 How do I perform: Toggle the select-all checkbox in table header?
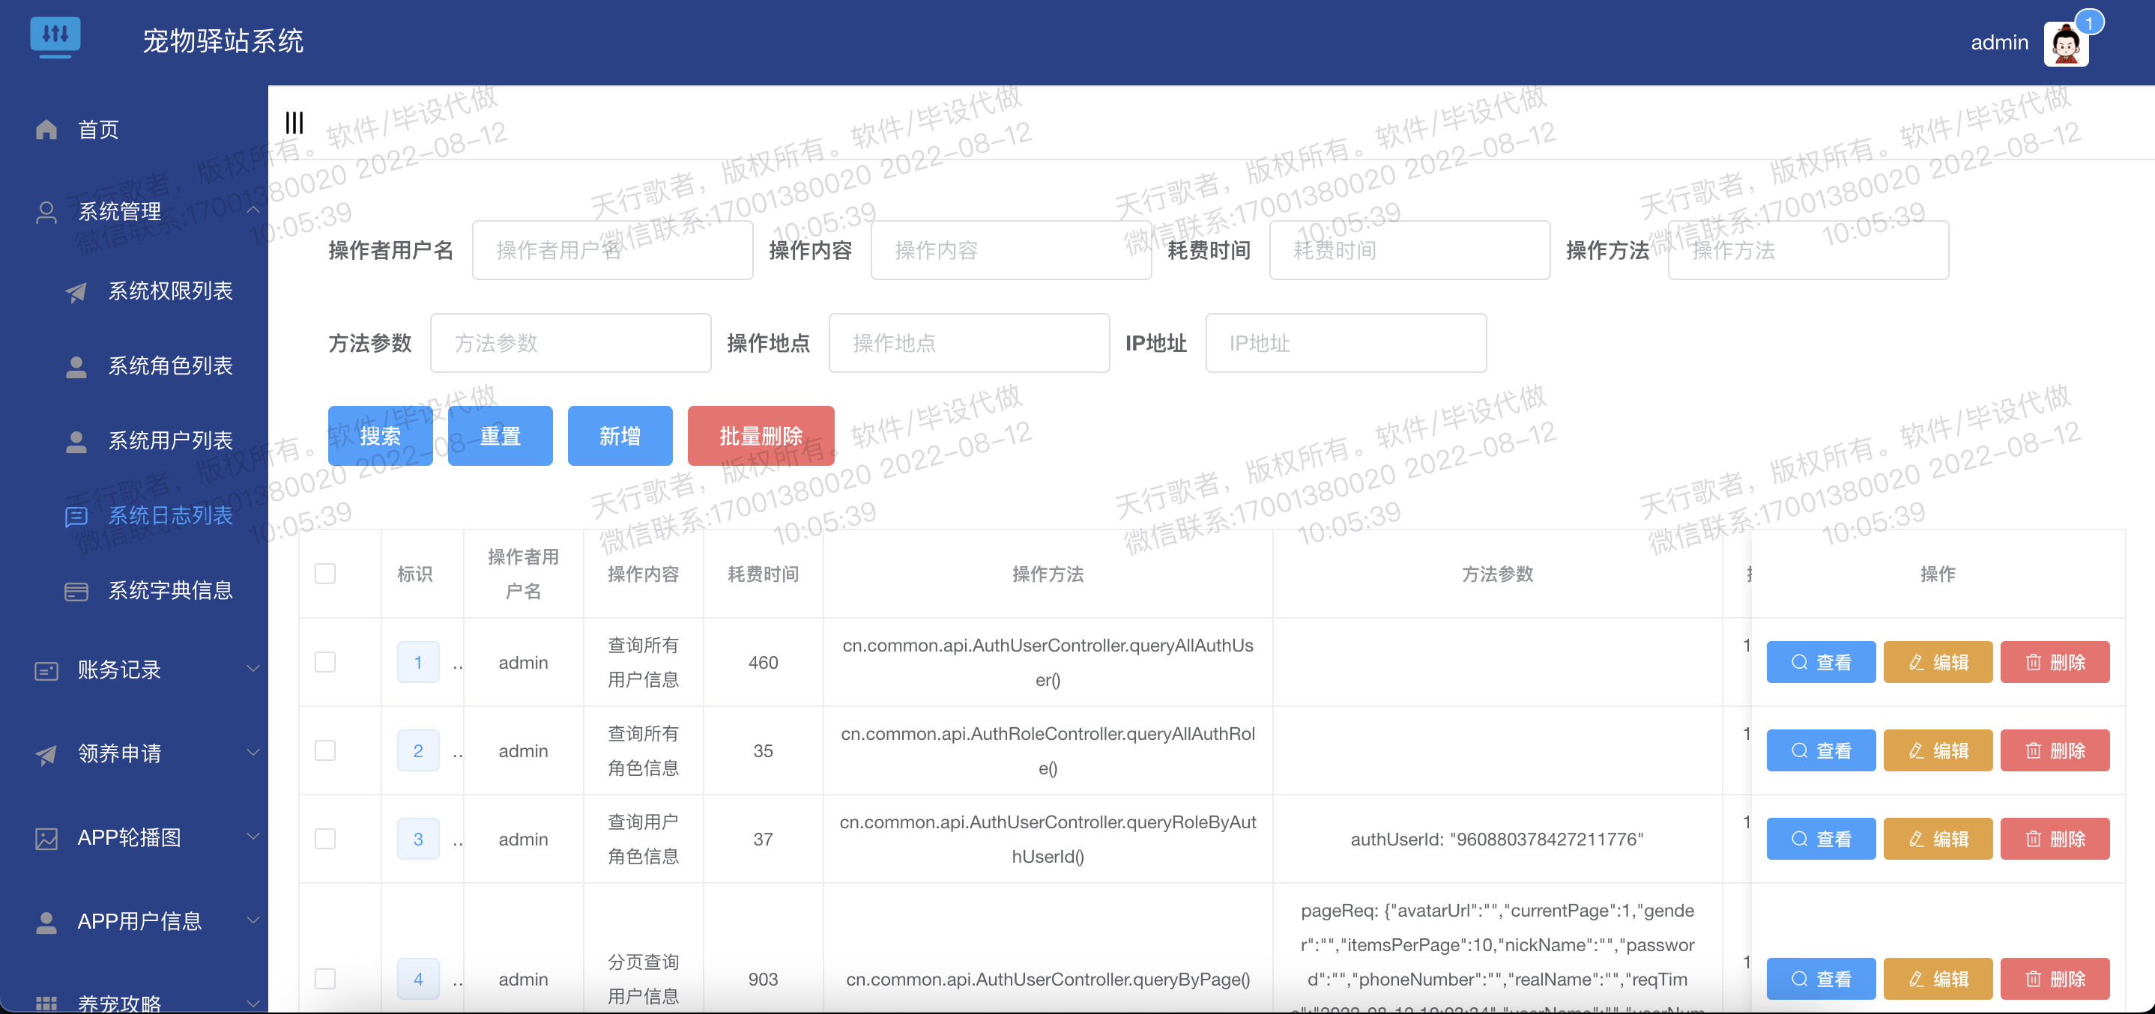[325, 574]
